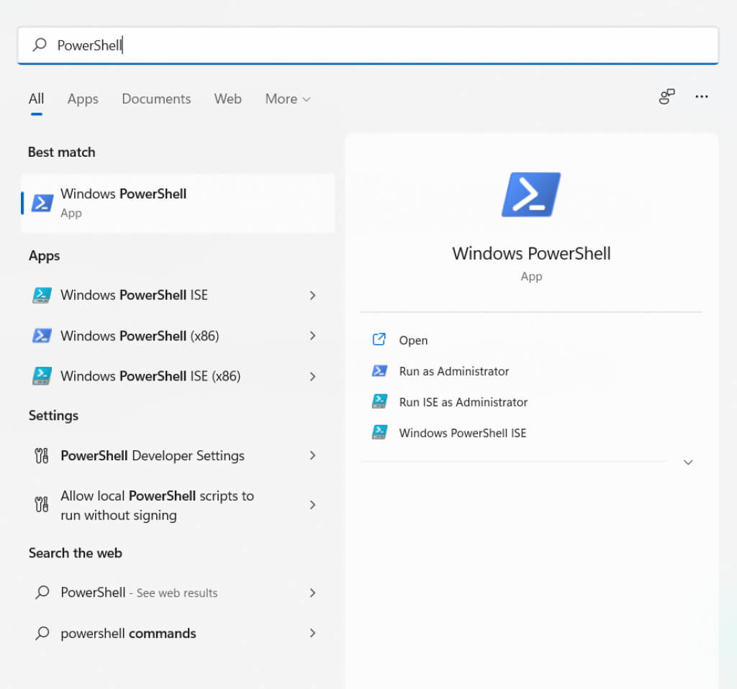Image resolution: width=737 pixels, height=689 pixels.
Task: Click search icon beside powershell commands
Action: (x=42, y=633)
